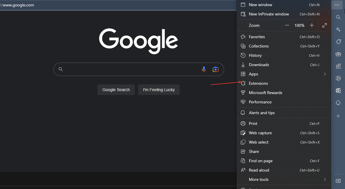Select New window from the menu
The image size is (345, 189).
tap(284, 5)
